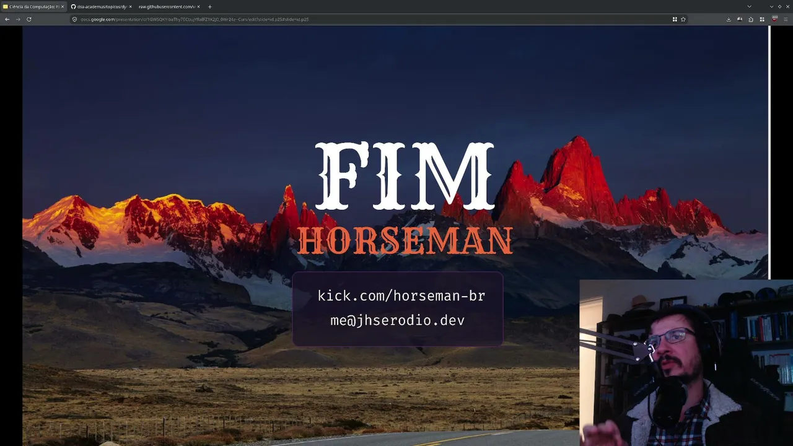Click the me@jhserodio.dev email text

397,320
